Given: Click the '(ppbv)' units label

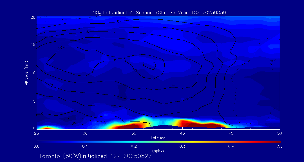Looking at the screenshot, I should coord(158,151).
